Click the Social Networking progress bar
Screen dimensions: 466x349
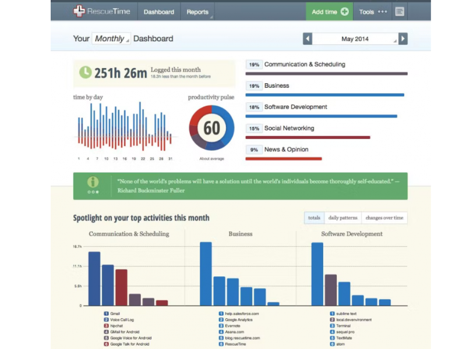tap(308, 138)
